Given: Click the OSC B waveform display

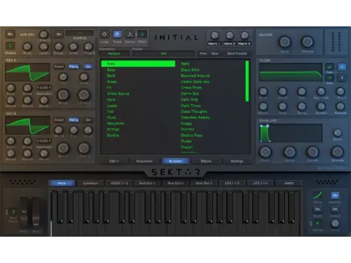Looking at the screenshot, I should [27, 125].
